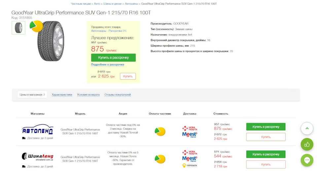
Task: Click the 875 грн/мес best offer price
Action: click(104, 49)
